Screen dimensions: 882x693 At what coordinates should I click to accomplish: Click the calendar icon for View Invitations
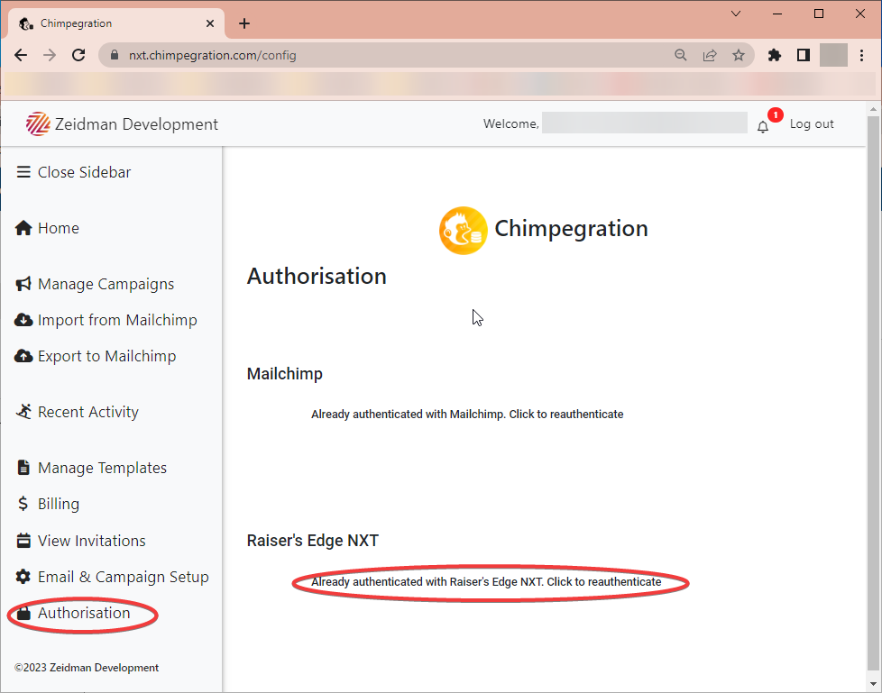pyautogui.click(x=23, y=540)
